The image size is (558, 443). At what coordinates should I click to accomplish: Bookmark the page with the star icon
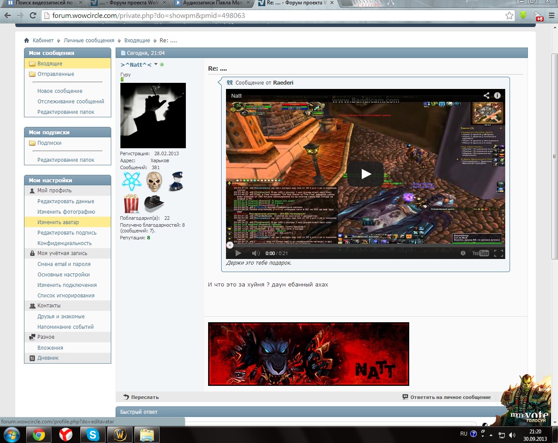click(x=509, y=15)
